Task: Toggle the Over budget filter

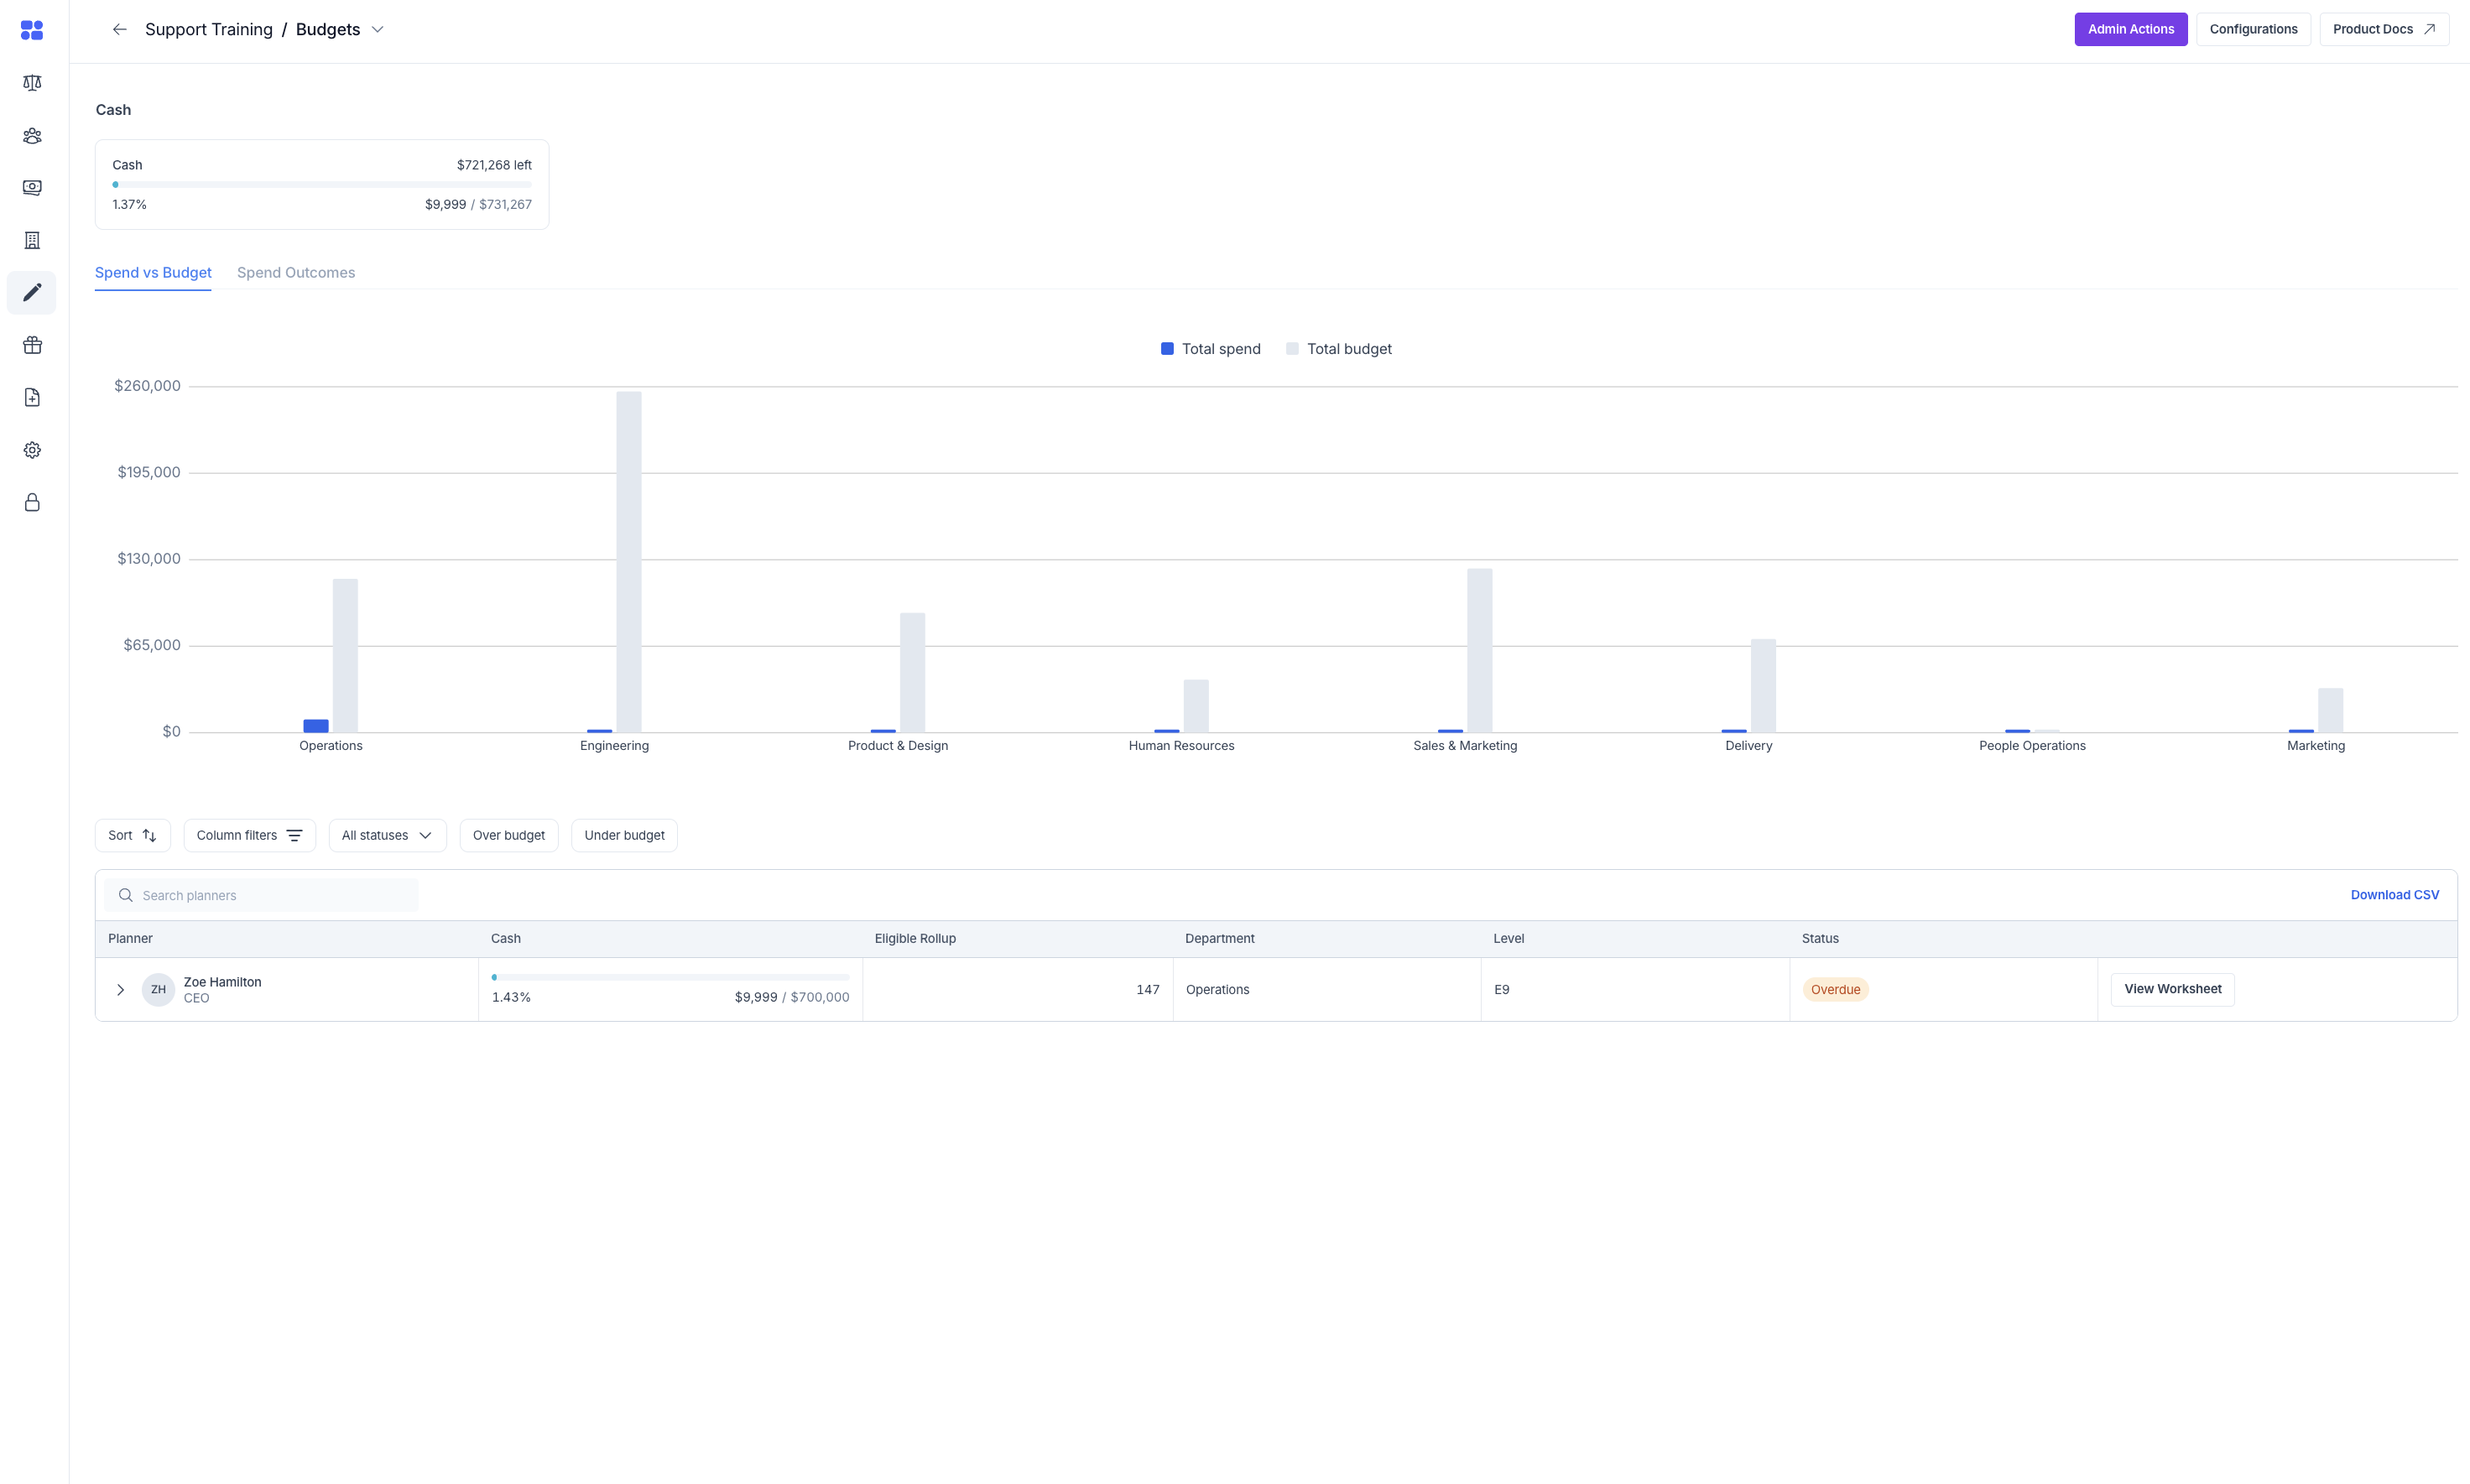Action: click(508, 835)
